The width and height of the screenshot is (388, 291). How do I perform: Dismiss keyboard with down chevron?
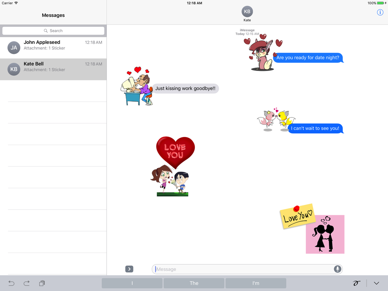pos(376,283)
